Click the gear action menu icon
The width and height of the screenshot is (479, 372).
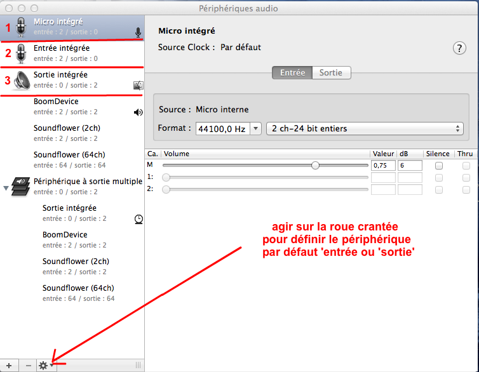tap(44, 365)
